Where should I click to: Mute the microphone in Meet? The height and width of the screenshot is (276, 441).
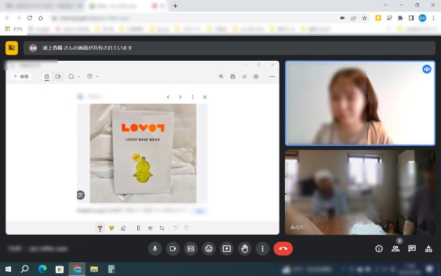[155, 248]
